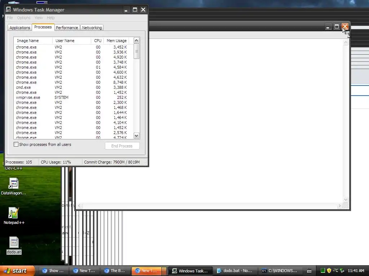369x276 pixels.
Task: Switch to dodo.bat Notepad taskbar button
Action: [x=234, y=271]
